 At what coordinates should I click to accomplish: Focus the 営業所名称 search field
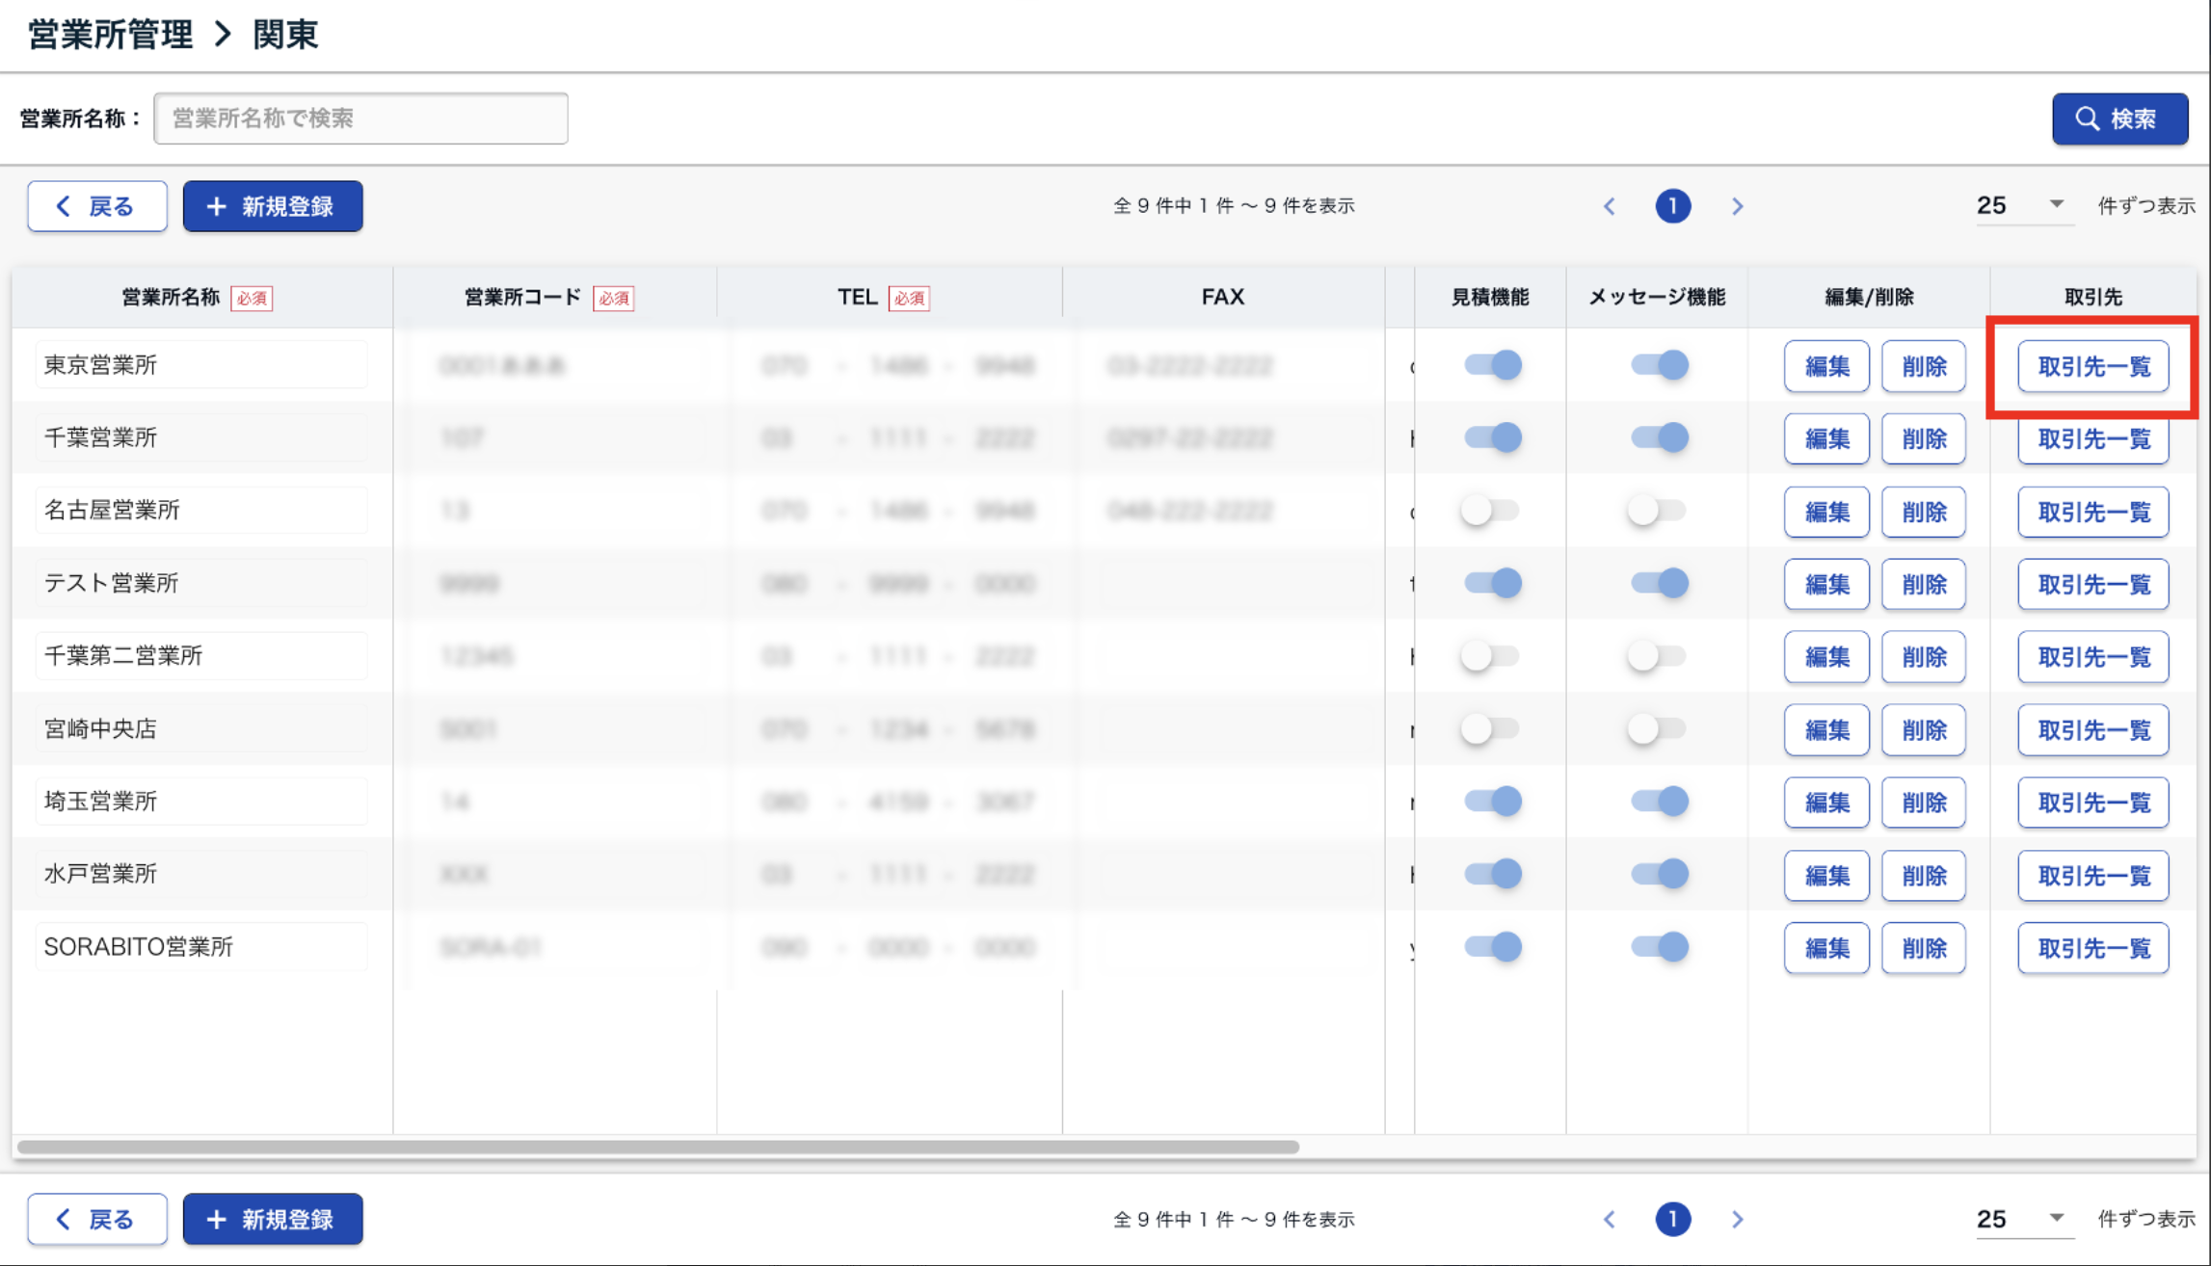(360, 119)
